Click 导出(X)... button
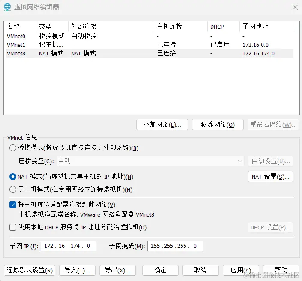 tap(117, 270)
